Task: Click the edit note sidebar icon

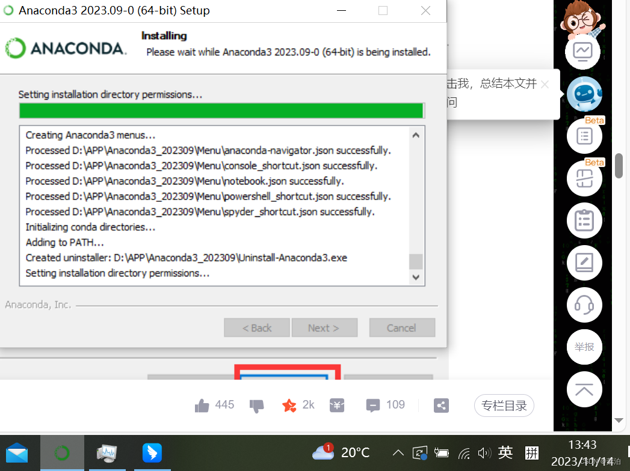Action: [584, 263]
